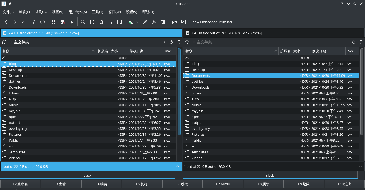Select the Downloads folder in the right panel

tap(200, 88)
